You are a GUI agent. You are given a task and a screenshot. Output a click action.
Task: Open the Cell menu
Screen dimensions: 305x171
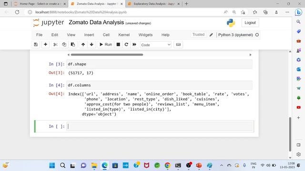(106, 35)
